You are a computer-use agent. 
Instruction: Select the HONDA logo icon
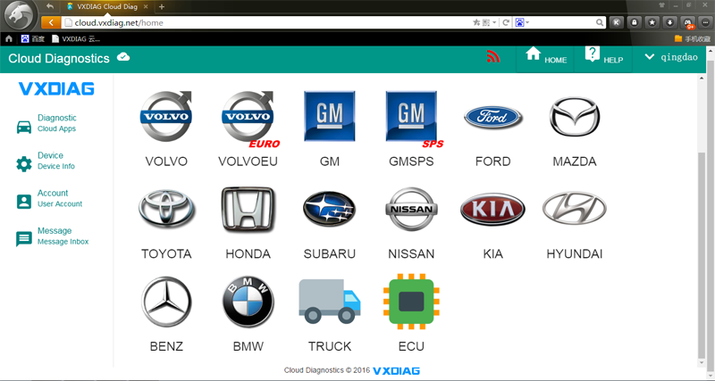coord(248,210)
